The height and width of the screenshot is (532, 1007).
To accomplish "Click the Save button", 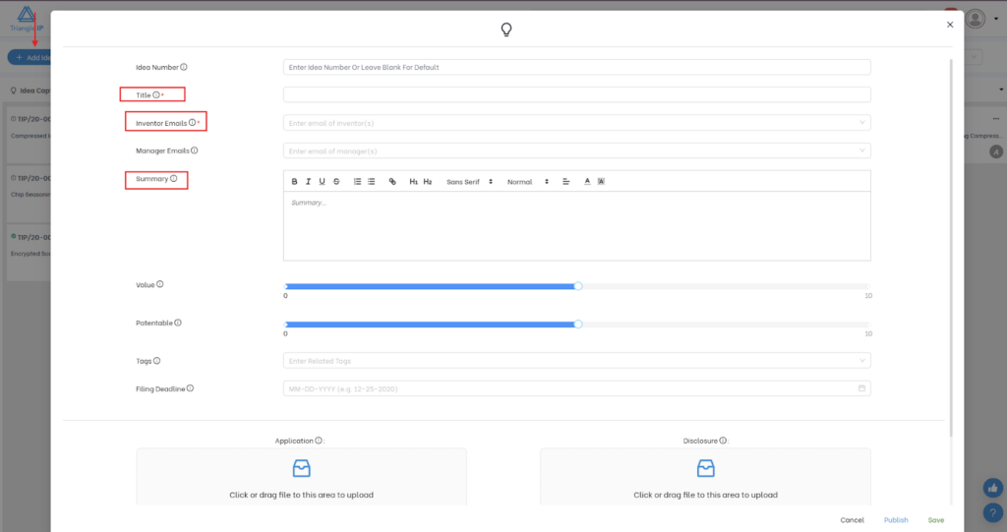I will [935, 519].
